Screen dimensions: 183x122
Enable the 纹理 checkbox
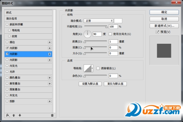[9, 36]
